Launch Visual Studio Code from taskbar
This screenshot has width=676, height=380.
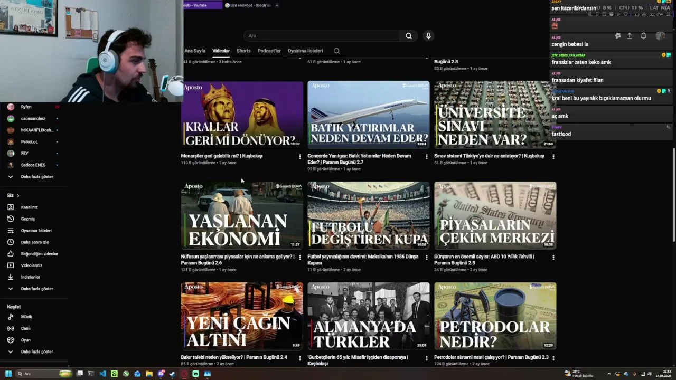click(102, 374)
